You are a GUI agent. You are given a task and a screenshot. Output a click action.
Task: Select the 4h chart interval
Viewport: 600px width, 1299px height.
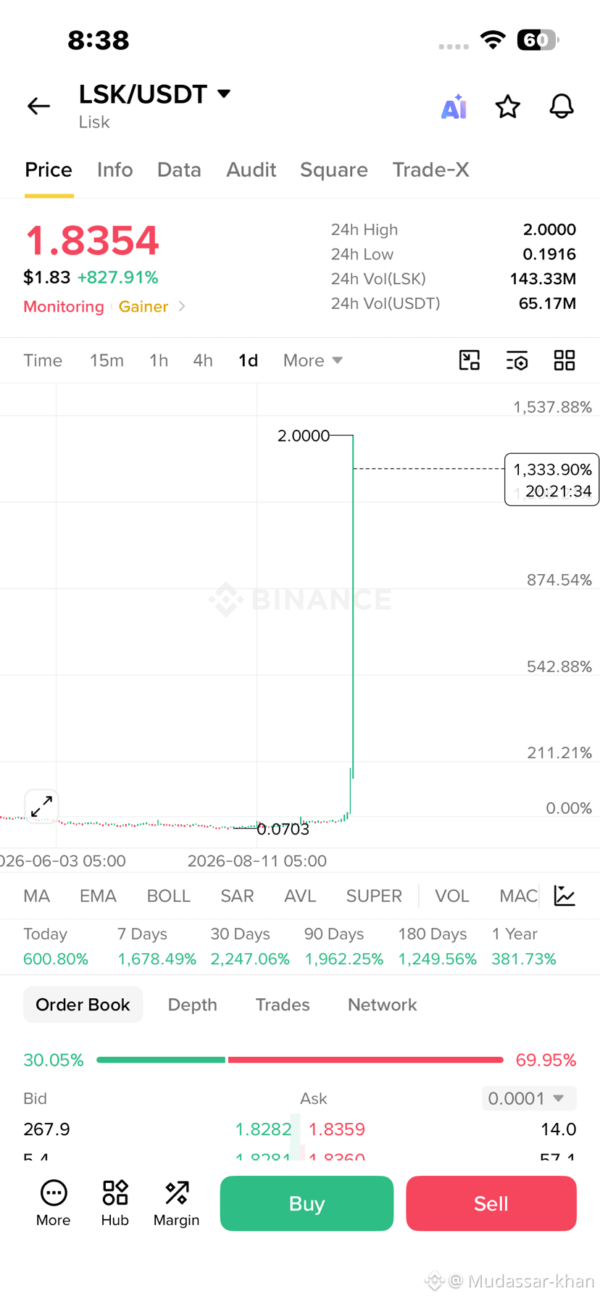point(203,360)
